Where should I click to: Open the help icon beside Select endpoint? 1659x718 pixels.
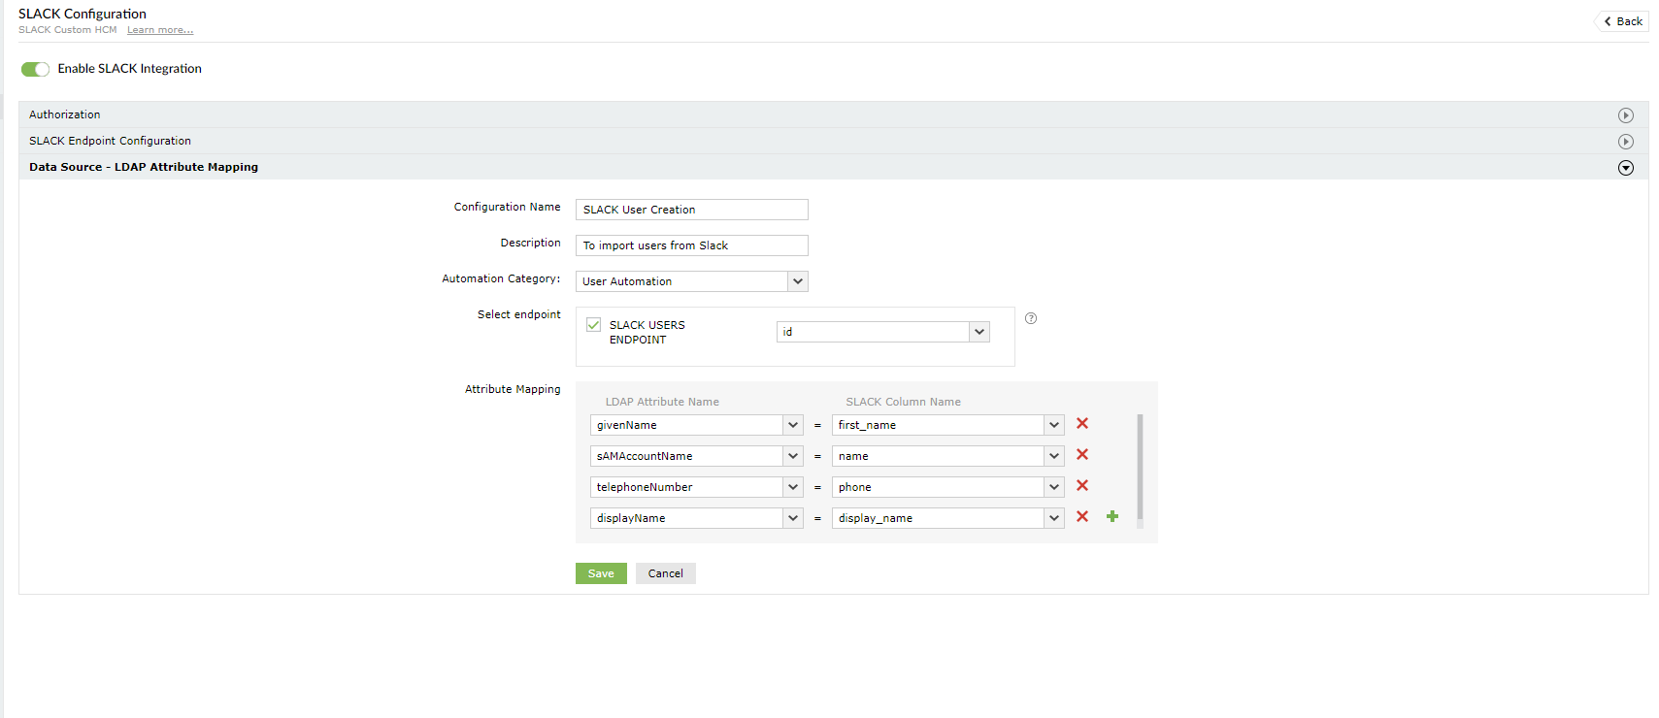[1031, 318]
